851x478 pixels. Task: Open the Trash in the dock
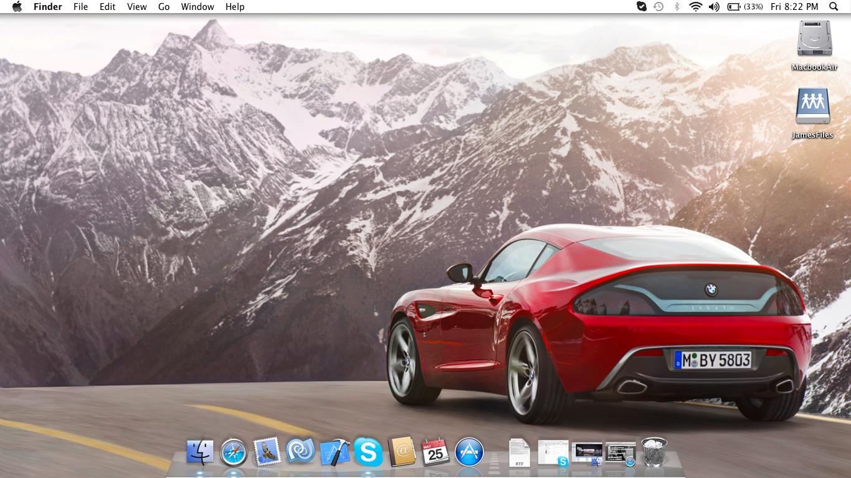[654, 452]
